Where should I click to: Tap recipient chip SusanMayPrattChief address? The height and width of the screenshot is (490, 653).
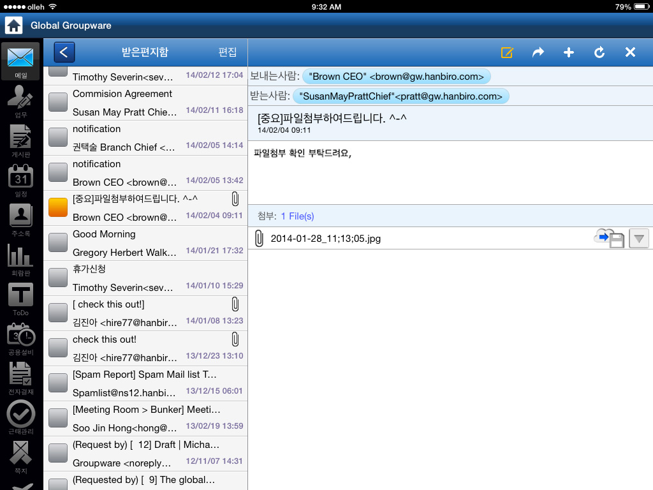click(x=400, y=96)
